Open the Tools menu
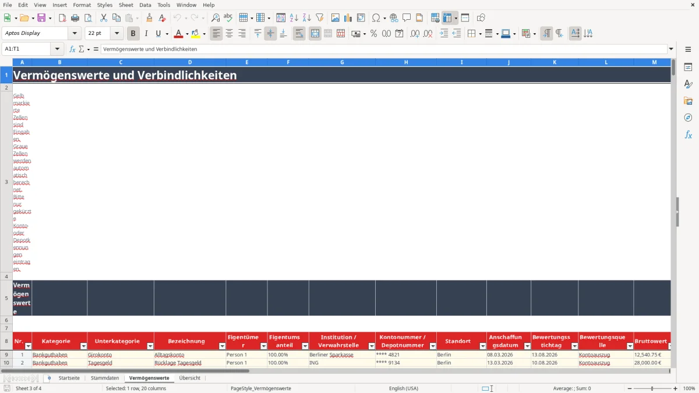Image resolution: width=699 pixels, height=393 pixels. [x=164, y=5]
